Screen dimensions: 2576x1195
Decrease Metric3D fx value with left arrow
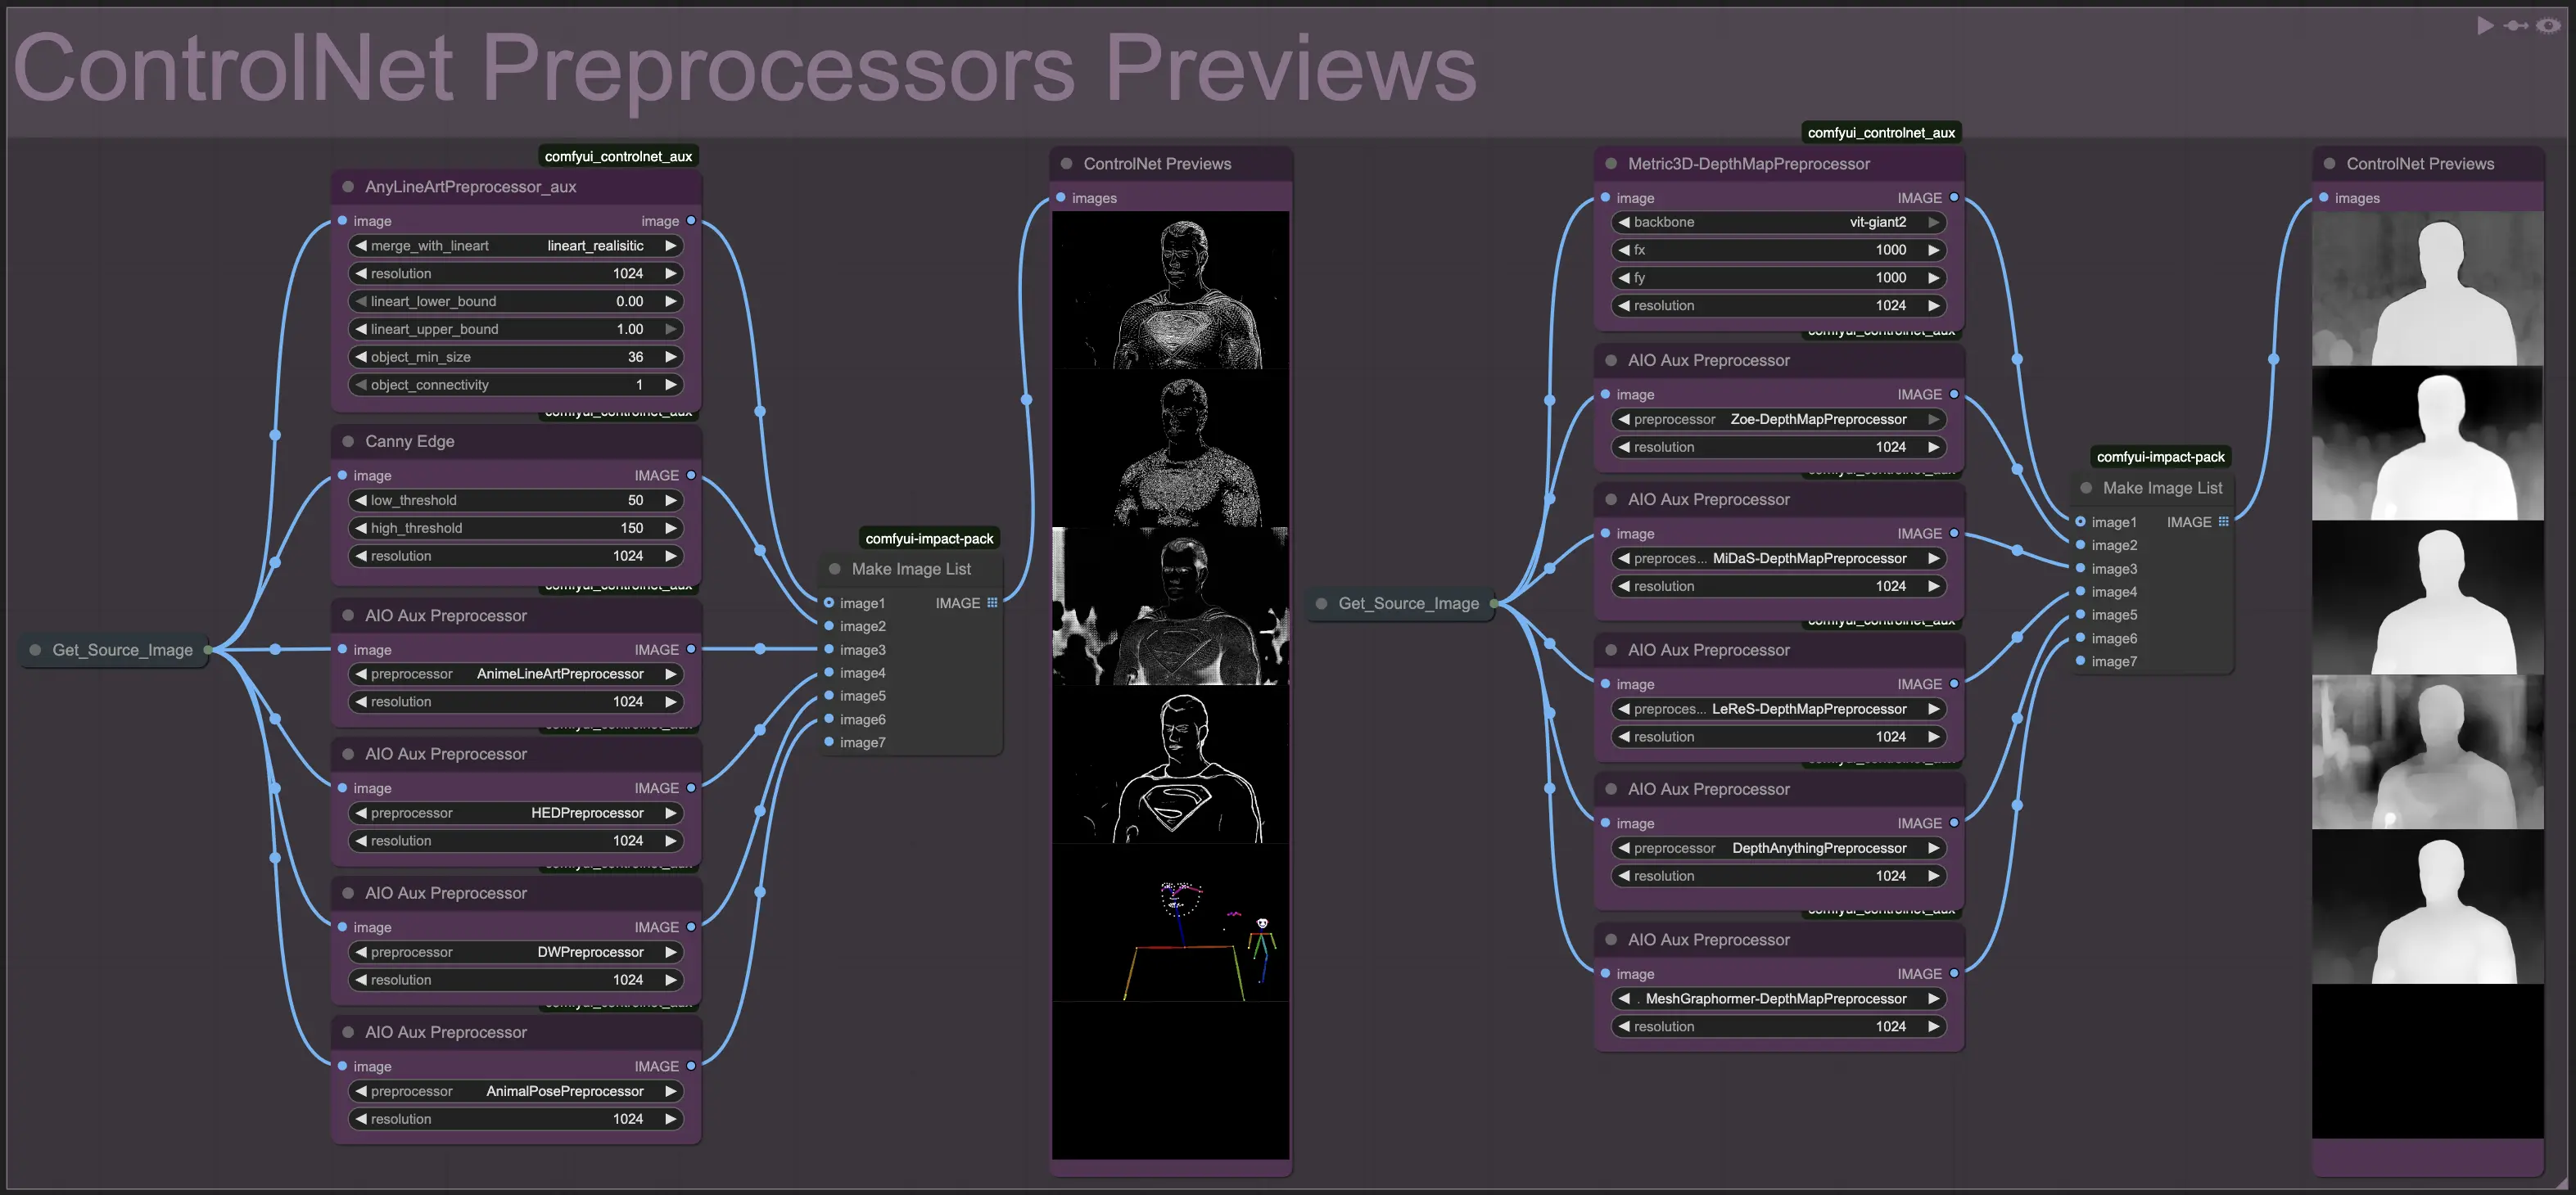click(x=1624, y=250)
